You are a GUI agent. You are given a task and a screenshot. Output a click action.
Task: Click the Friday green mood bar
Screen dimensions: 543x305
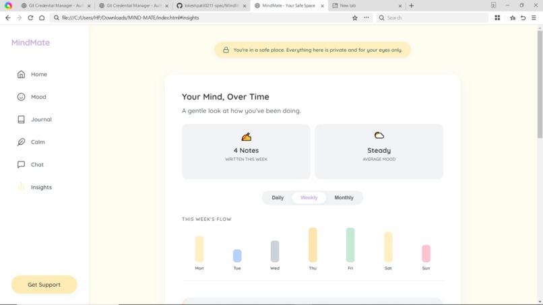click(350, 245)
